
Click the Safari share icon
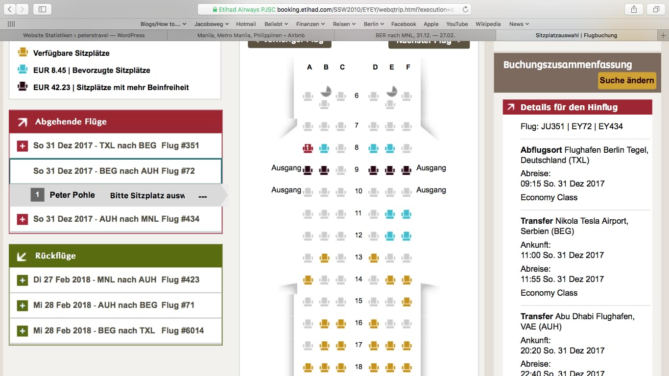click(x=634, y=9)
